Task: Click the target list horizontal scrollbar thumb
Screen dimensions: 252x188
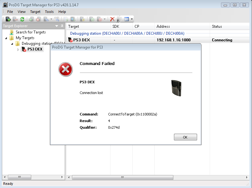Action: click(x=123, y=177)
